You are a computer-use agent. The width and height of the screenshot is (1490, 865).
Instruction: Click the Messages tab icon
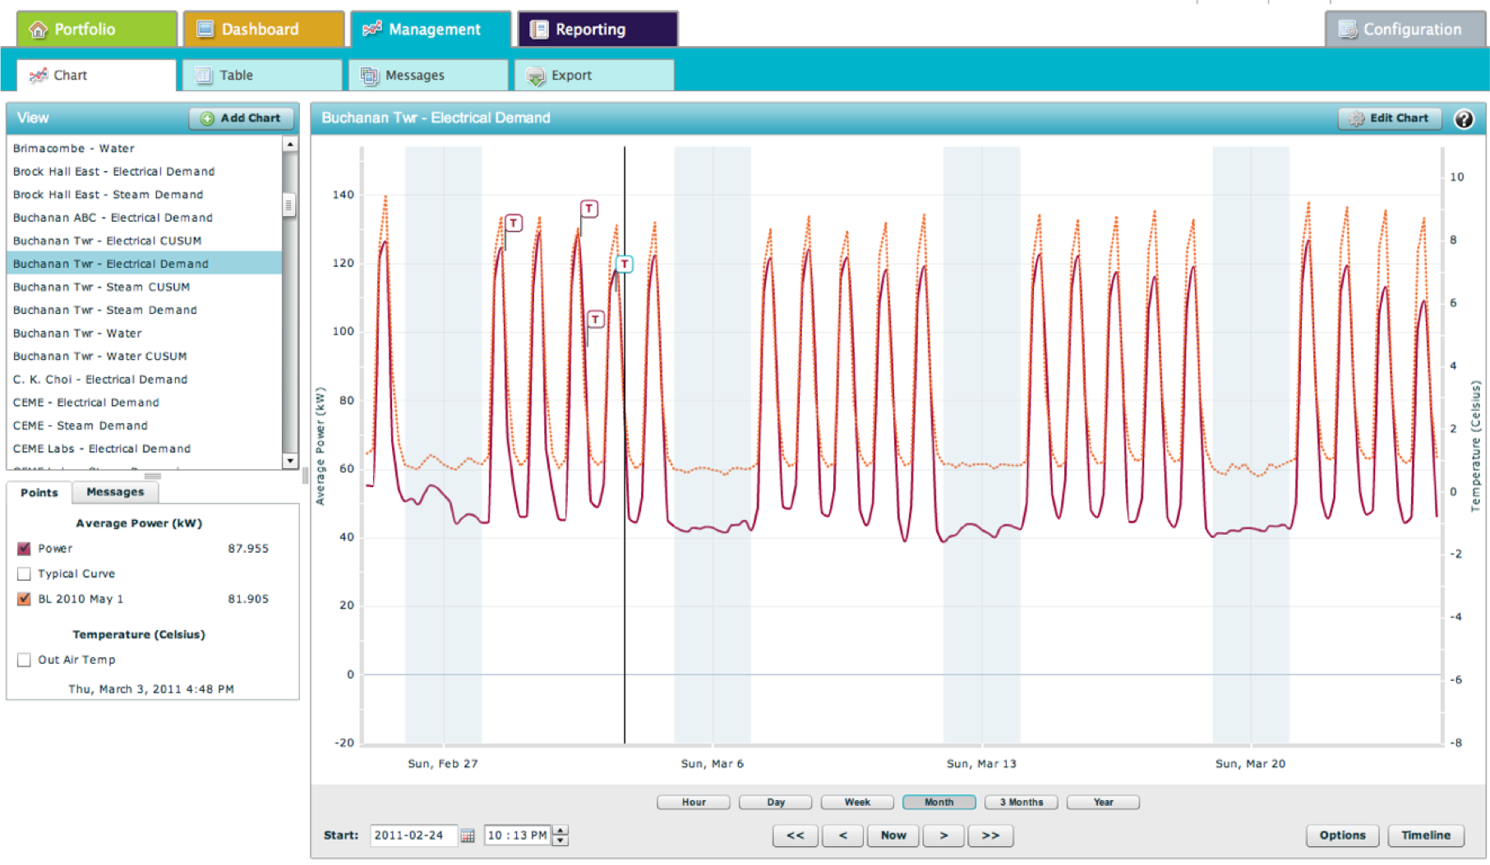point(370,76)
